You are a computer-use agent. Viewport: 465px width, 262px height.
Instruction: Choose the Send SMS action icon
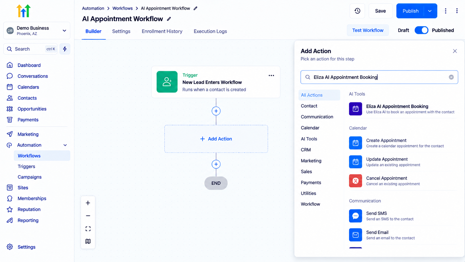coord(355,216)
